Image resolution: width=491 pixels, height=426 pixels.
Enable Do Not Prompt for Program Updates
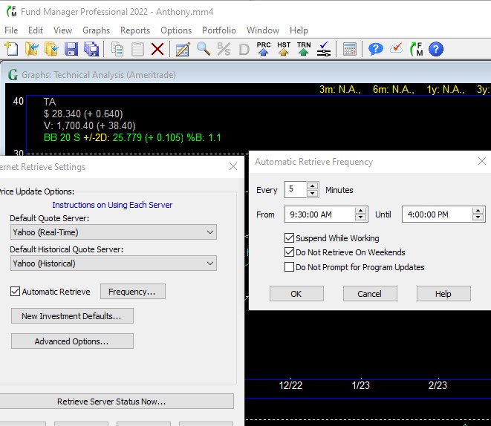(290, 267)
